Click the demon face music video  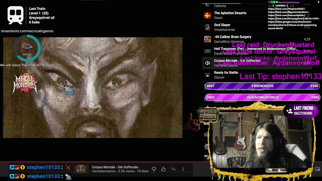(x=93, y=87)
